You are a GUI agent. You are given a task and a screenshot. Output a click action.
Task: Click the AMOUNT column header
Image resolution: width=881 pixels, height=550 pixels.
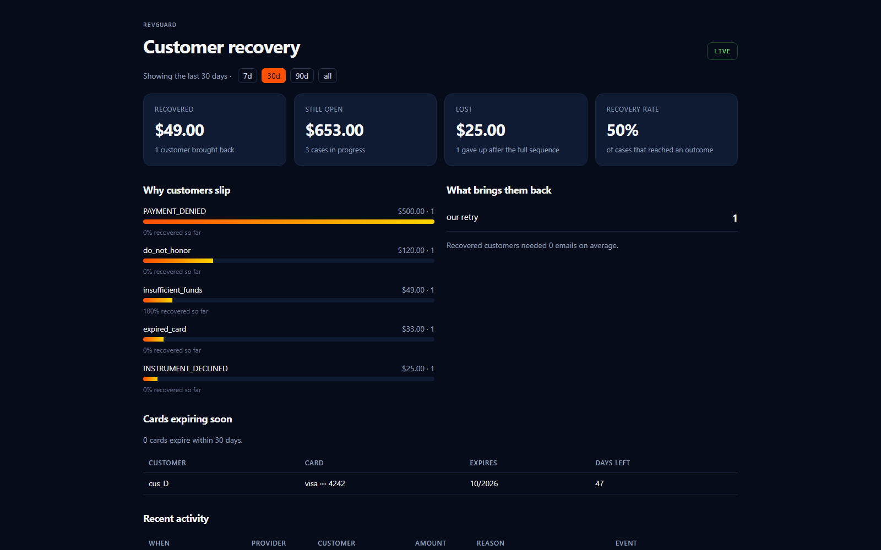[431, 543]
